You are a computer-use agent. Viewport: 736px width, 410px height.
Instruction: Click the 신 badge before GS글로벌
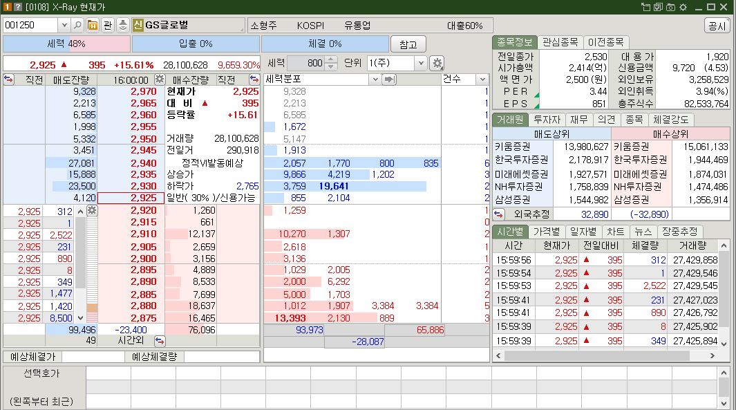(x=138, y=25)
